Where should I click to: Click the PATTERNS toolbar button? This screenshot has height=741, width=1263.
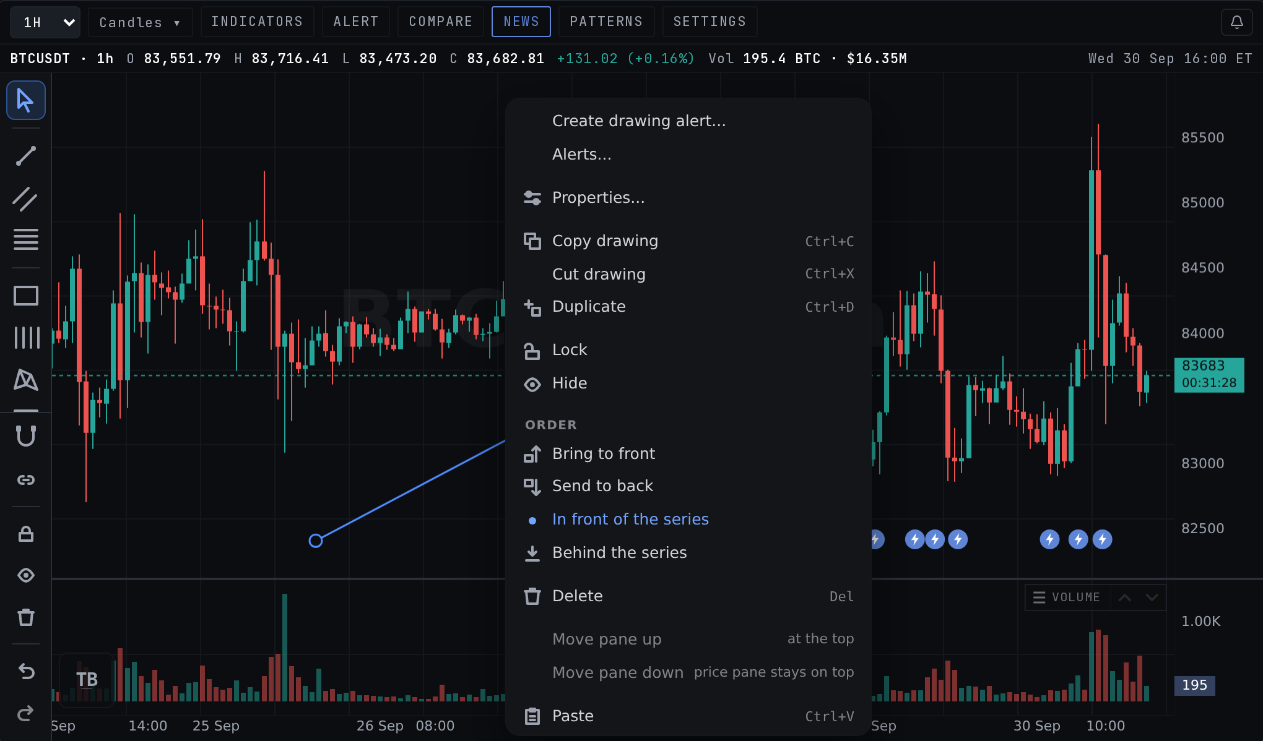pyautogui.click(x=606, y=22)
